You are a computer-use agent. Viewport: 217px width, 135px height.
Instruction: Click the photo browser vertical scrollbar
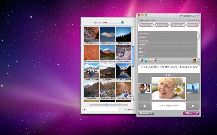[x=133, y=56]
